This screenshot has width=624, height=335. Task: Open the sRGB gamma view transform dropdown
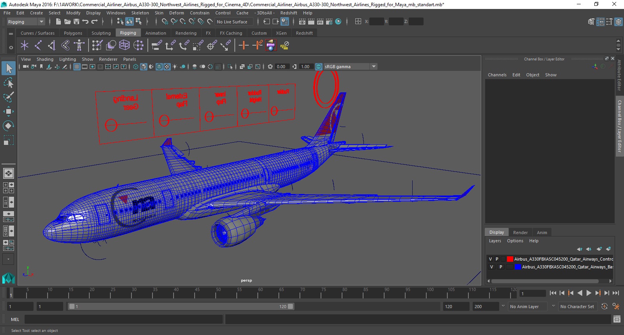(x=350, y=67)
